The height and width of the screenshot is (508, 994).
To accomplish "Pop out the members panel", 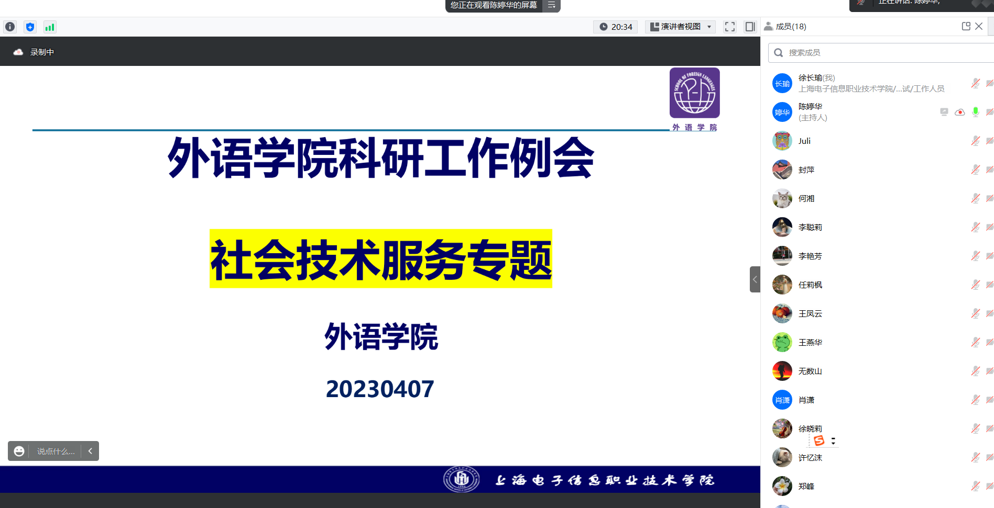I will 966,26.
